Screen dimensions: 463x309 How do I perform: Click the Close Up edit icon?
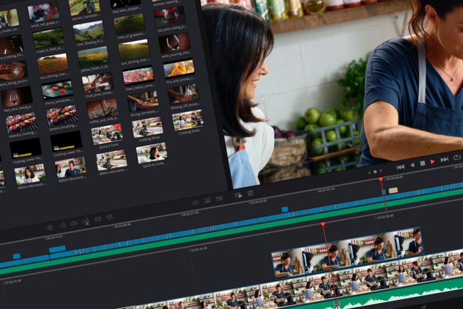click(86, 222)
